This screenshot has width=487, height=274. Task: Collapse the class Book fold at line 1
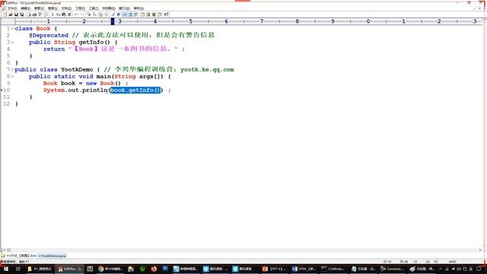12,29
